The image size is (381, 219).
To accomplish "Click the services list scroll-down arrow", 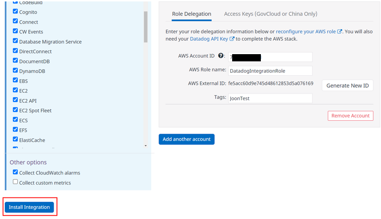I will pos(146,146).
